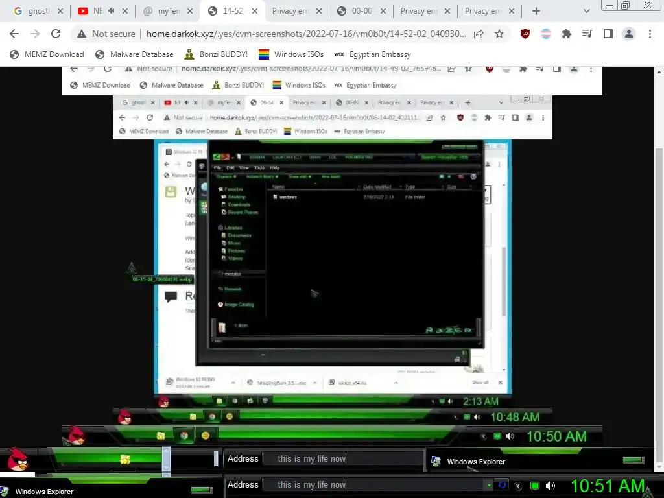Open media controls in the outermost Chrome toolbar
664x498 pixels.
point(587,34)
